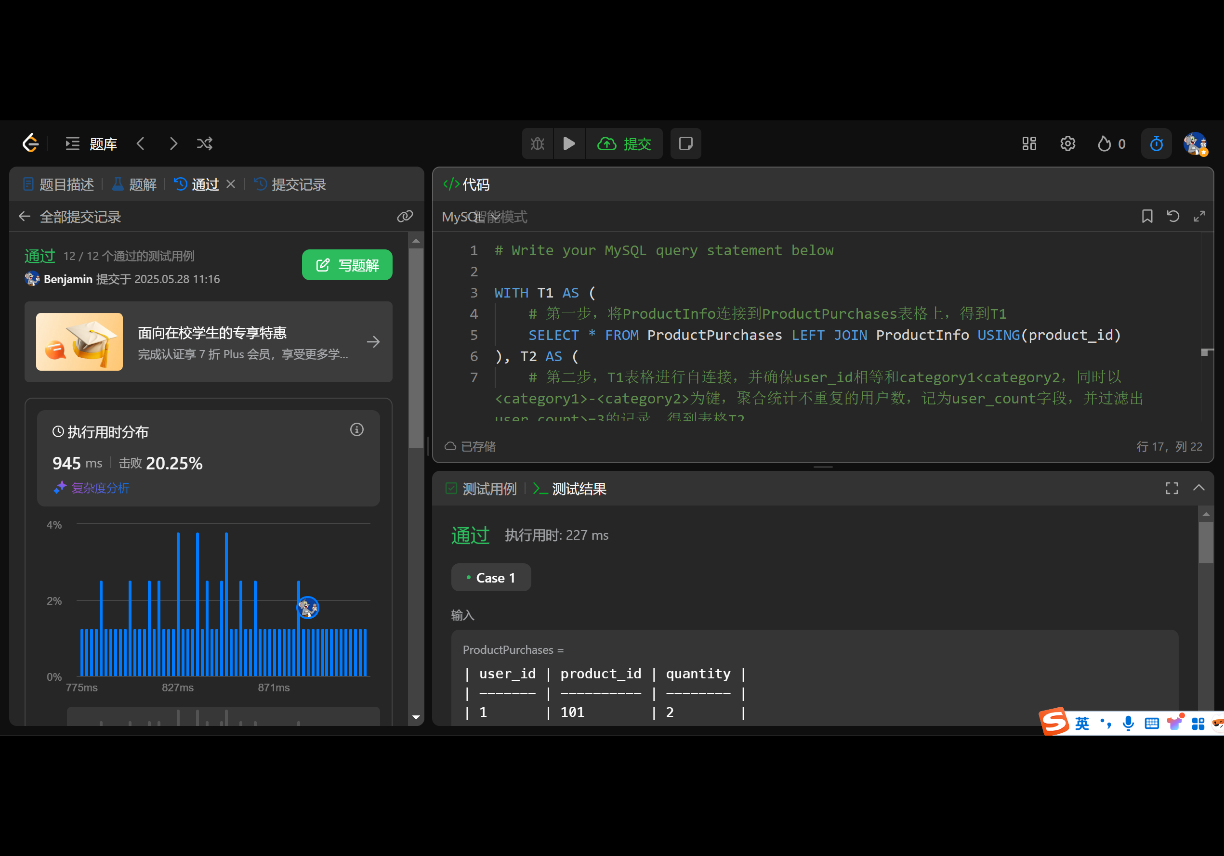Bookmark the code with bookmark icon
Viewport: 1224px width, 856px height.
tap(1147, 216)
